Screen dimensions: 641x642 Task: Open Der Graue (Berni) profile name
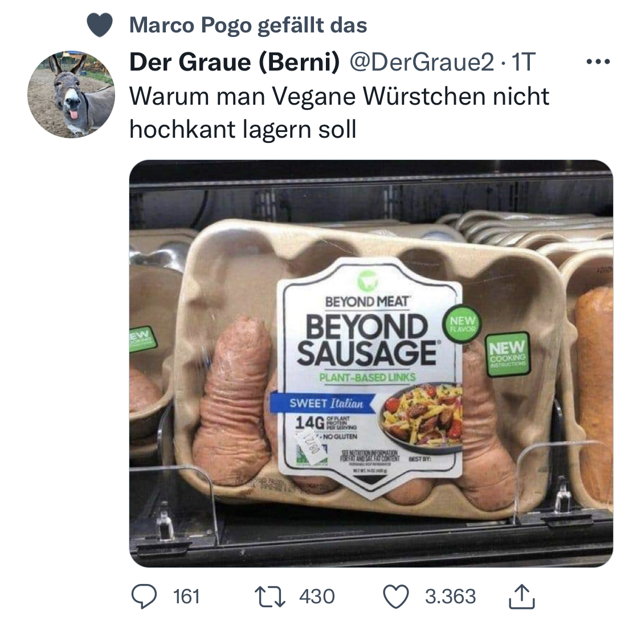click(x=234, y=61)
